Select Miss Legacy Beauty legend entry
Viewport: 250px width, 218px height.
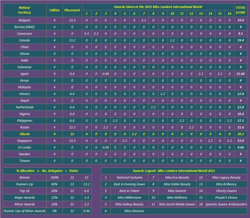click(226, 178)
